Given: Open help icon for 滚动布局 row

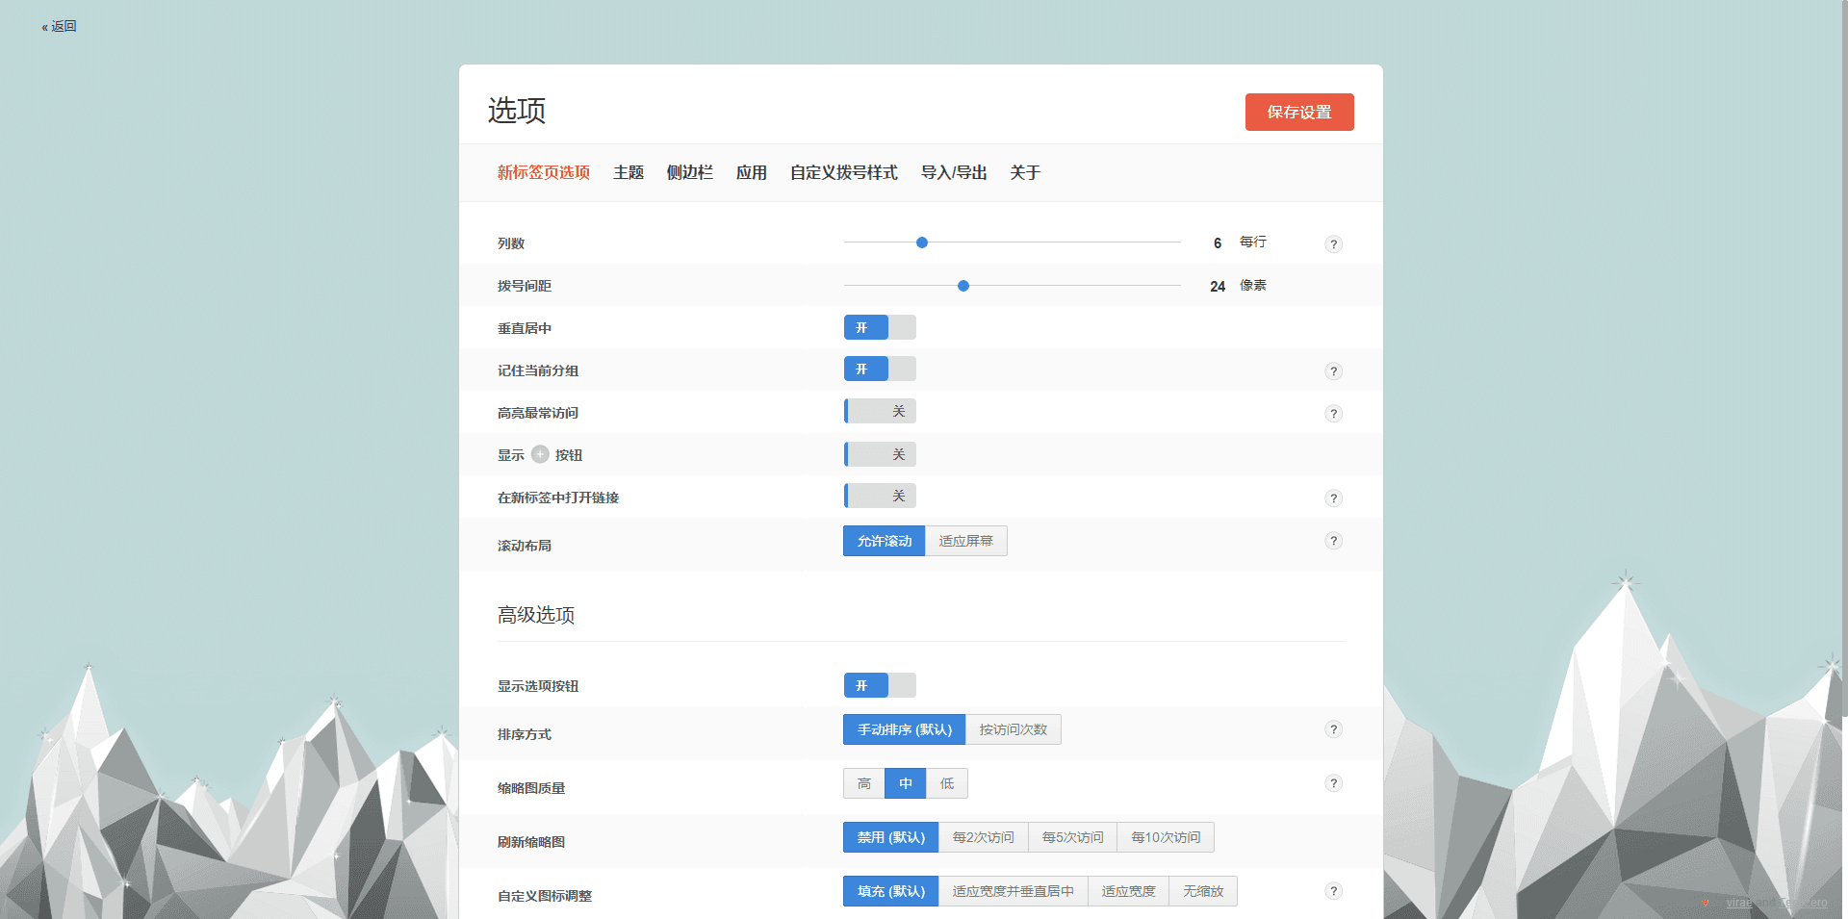Looking at the screenshot, I should [x=1333, y=541].
